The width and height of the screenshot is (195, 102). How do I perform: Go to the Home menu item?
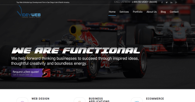click(x=112, y=12)
